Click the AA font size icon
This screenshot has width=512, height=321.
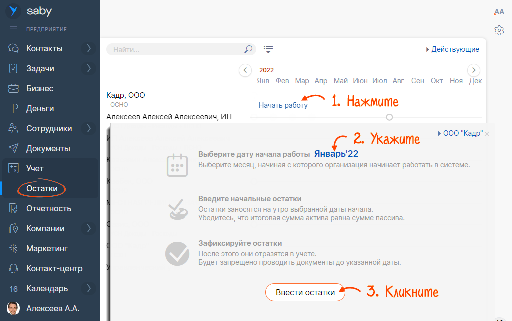(499, 12)
